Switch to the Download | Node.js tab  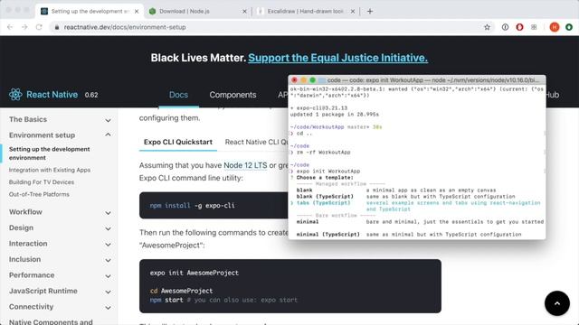(185, 12)
